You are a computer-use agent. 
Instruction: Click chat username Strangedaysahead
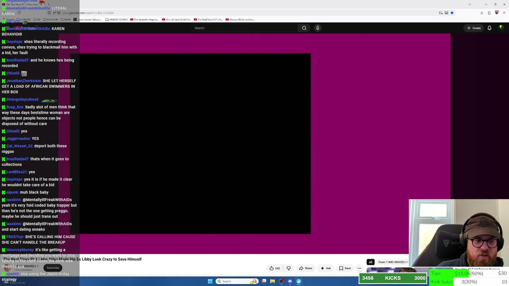click(x=22, y=99)
